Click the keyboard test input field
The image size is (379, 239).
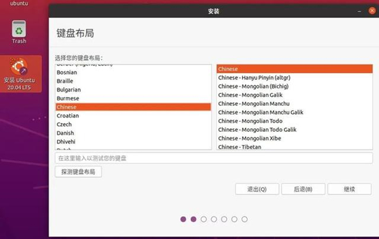click(x=214, y=158)
